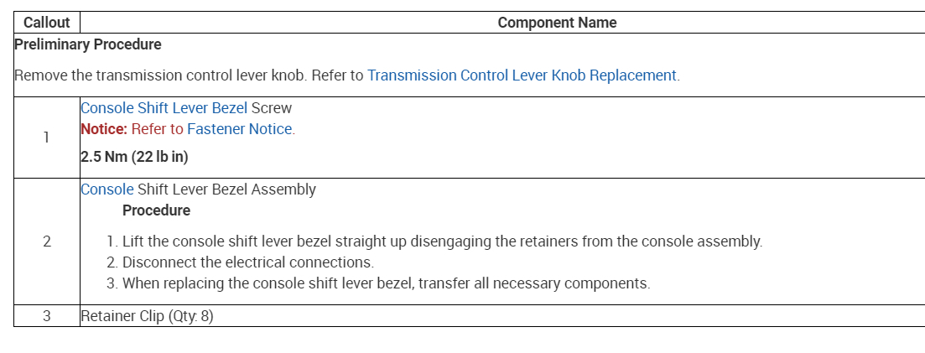Select callout number 2 cell
The image size is (925, 353).
point(47,241)
